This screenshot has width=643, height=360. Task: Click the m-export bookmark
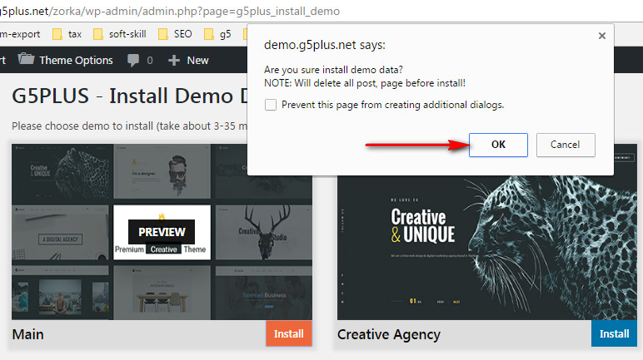20,34
